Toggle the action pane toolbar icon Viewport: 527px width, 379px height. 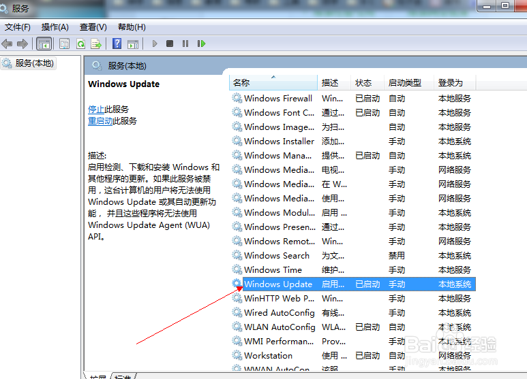[133, 44]
